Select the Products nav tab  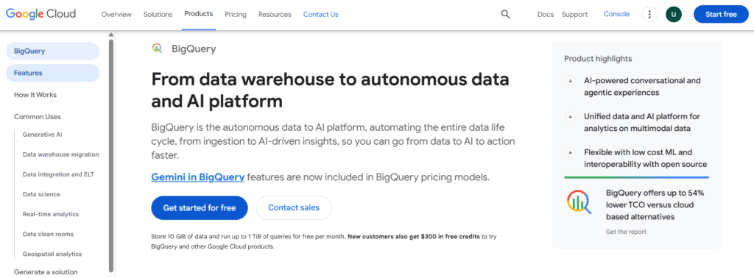click(x=199, y=14)
